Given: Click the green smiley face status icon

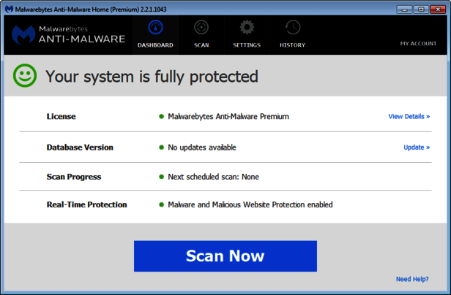Looking at the screenshot, I should pos(26,76).
